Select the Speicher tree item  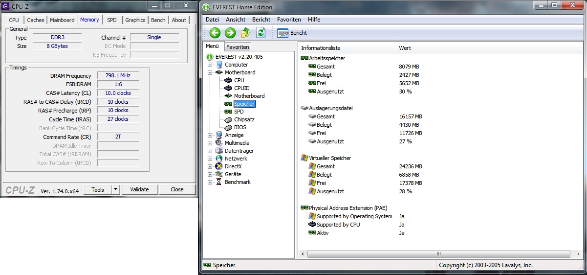pos(244,104)
